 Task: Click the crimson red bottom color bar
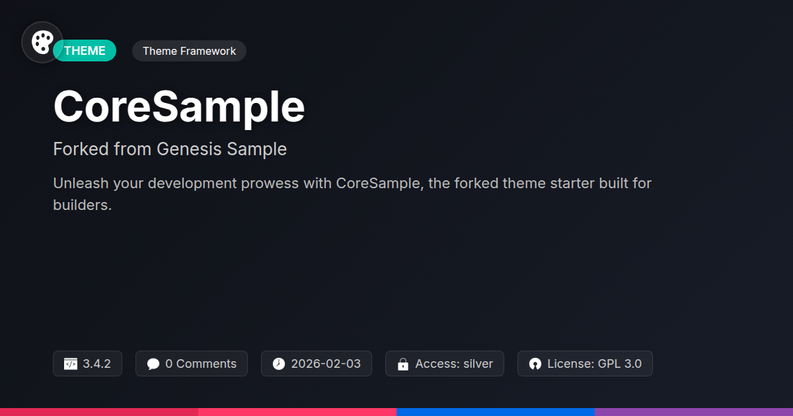pos(99,412)
